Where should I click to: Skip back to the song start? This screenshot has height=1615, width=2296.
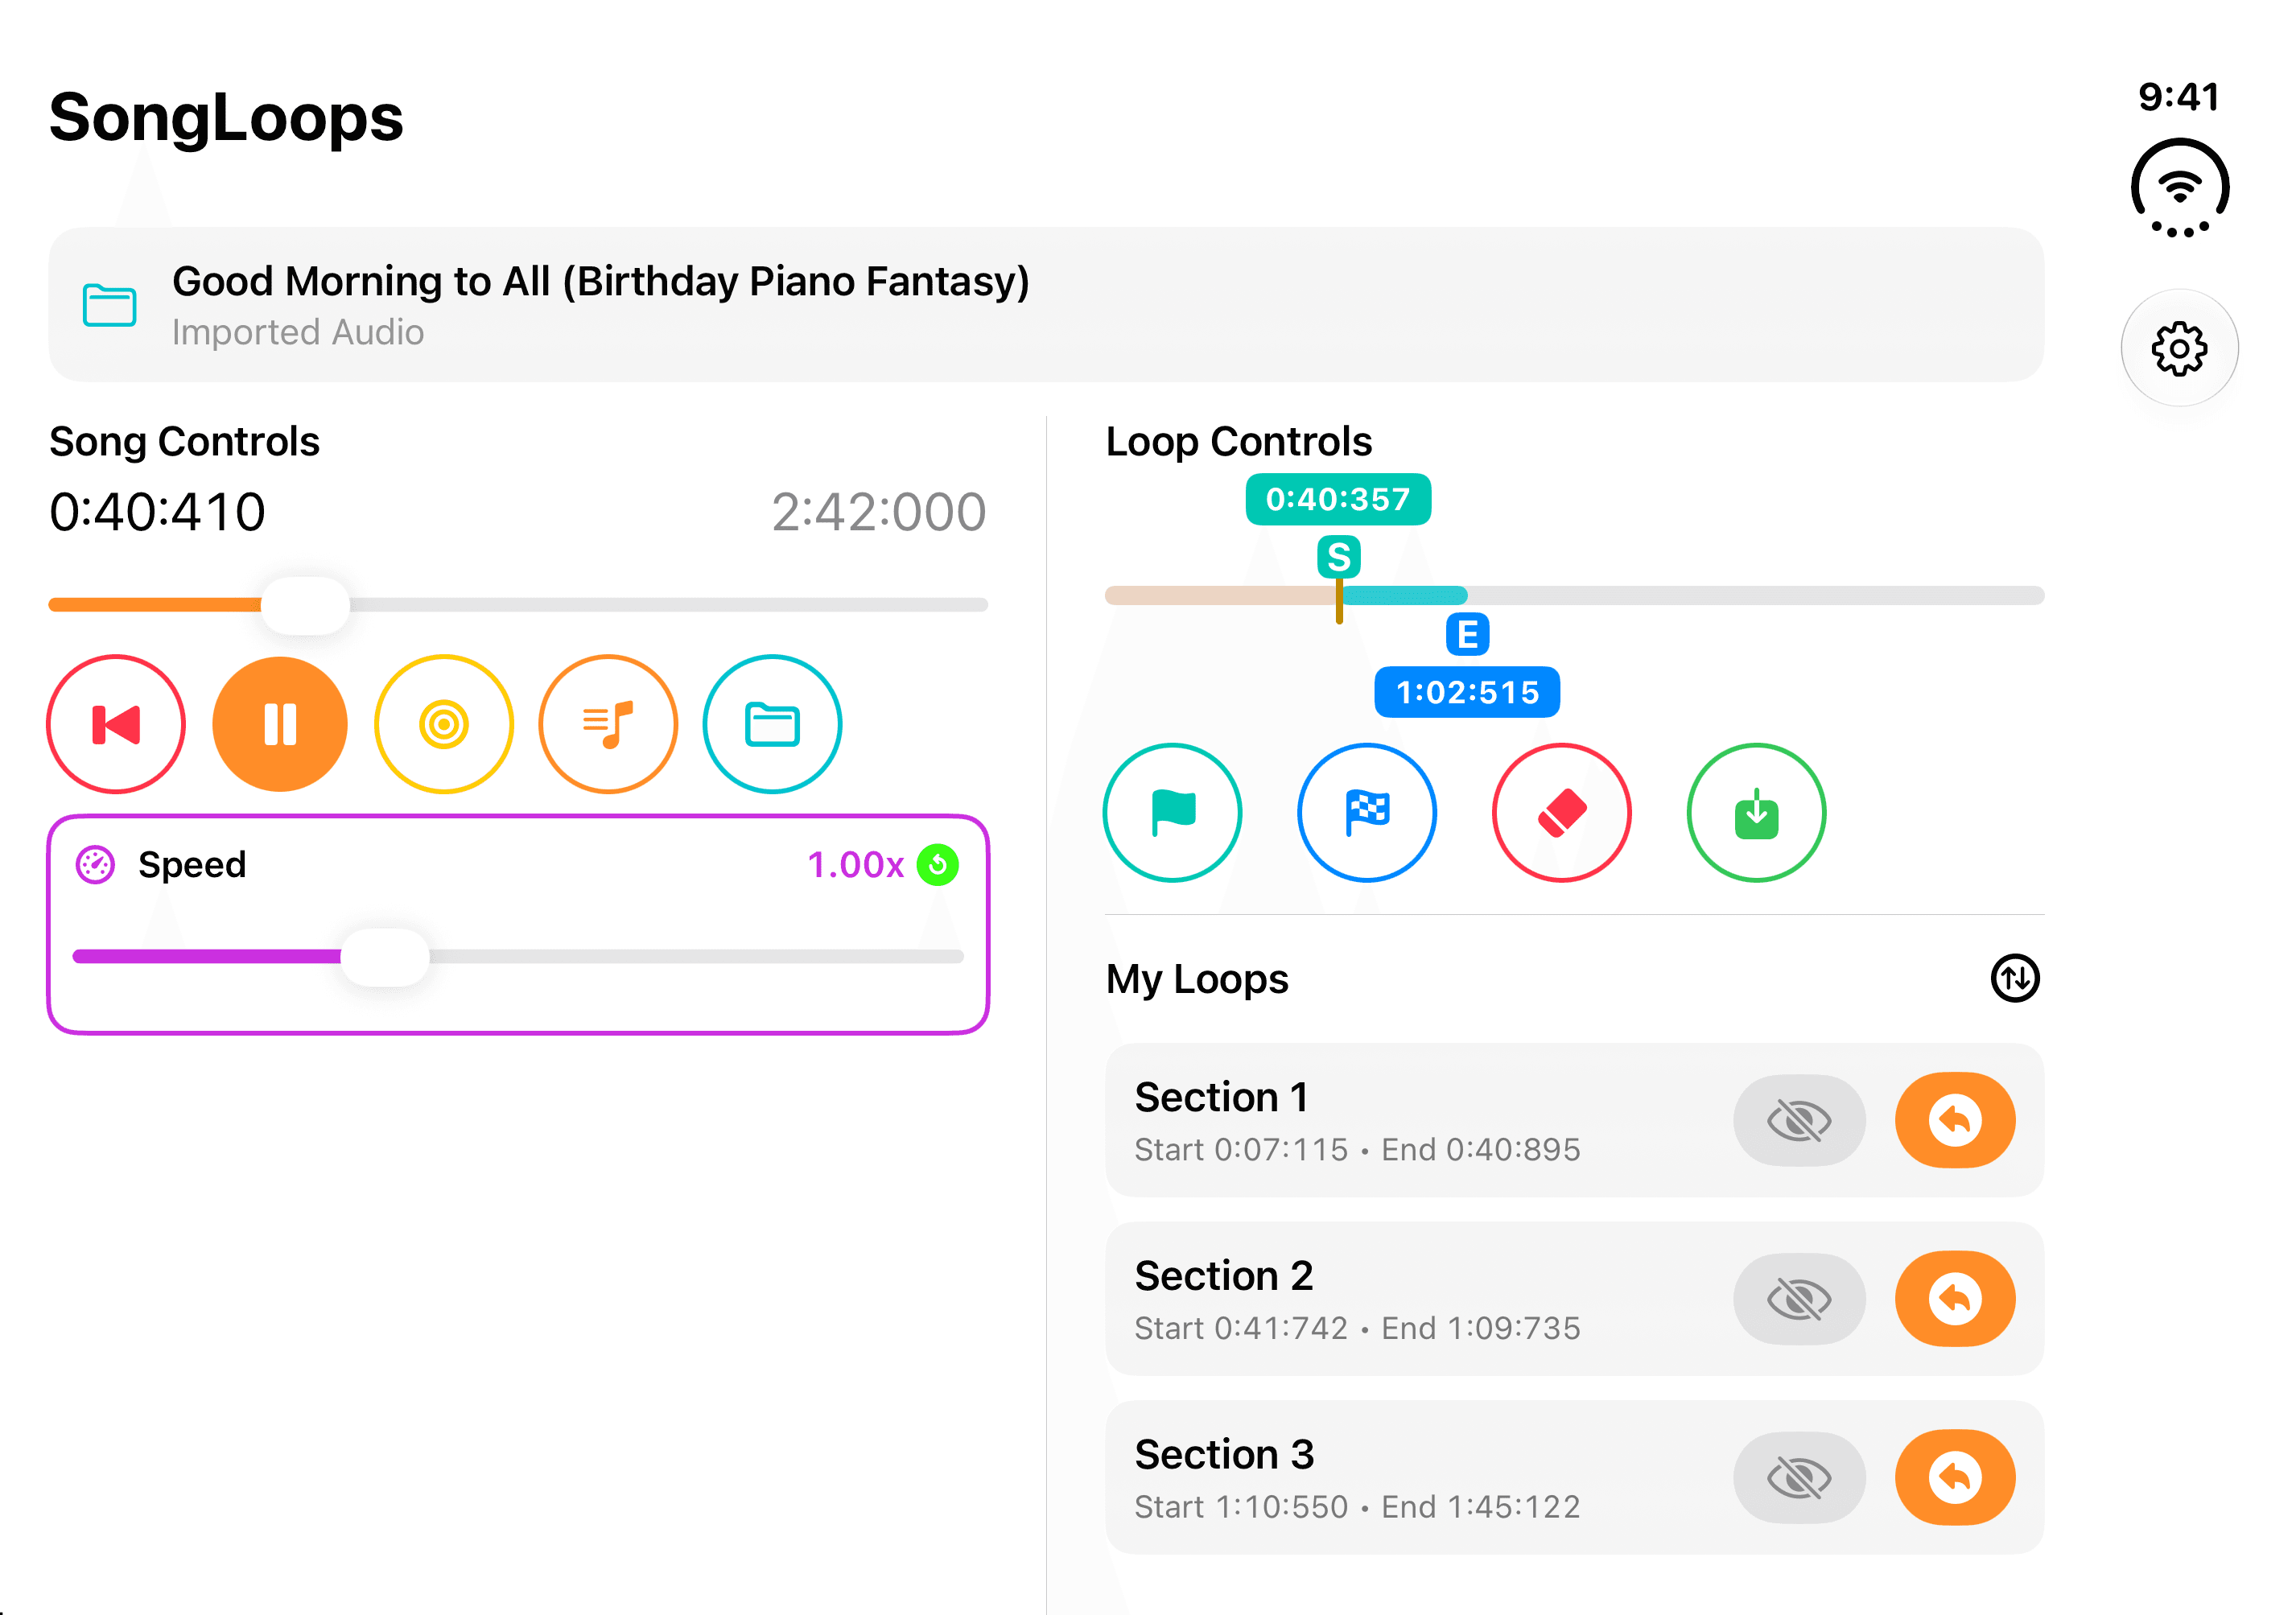[x=116, y=724]
